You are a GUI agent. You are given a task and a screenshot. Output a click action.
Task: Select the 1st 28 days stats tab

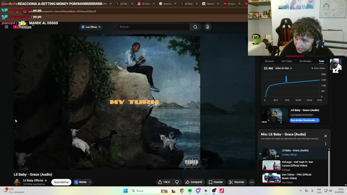[x=305, y=61]
